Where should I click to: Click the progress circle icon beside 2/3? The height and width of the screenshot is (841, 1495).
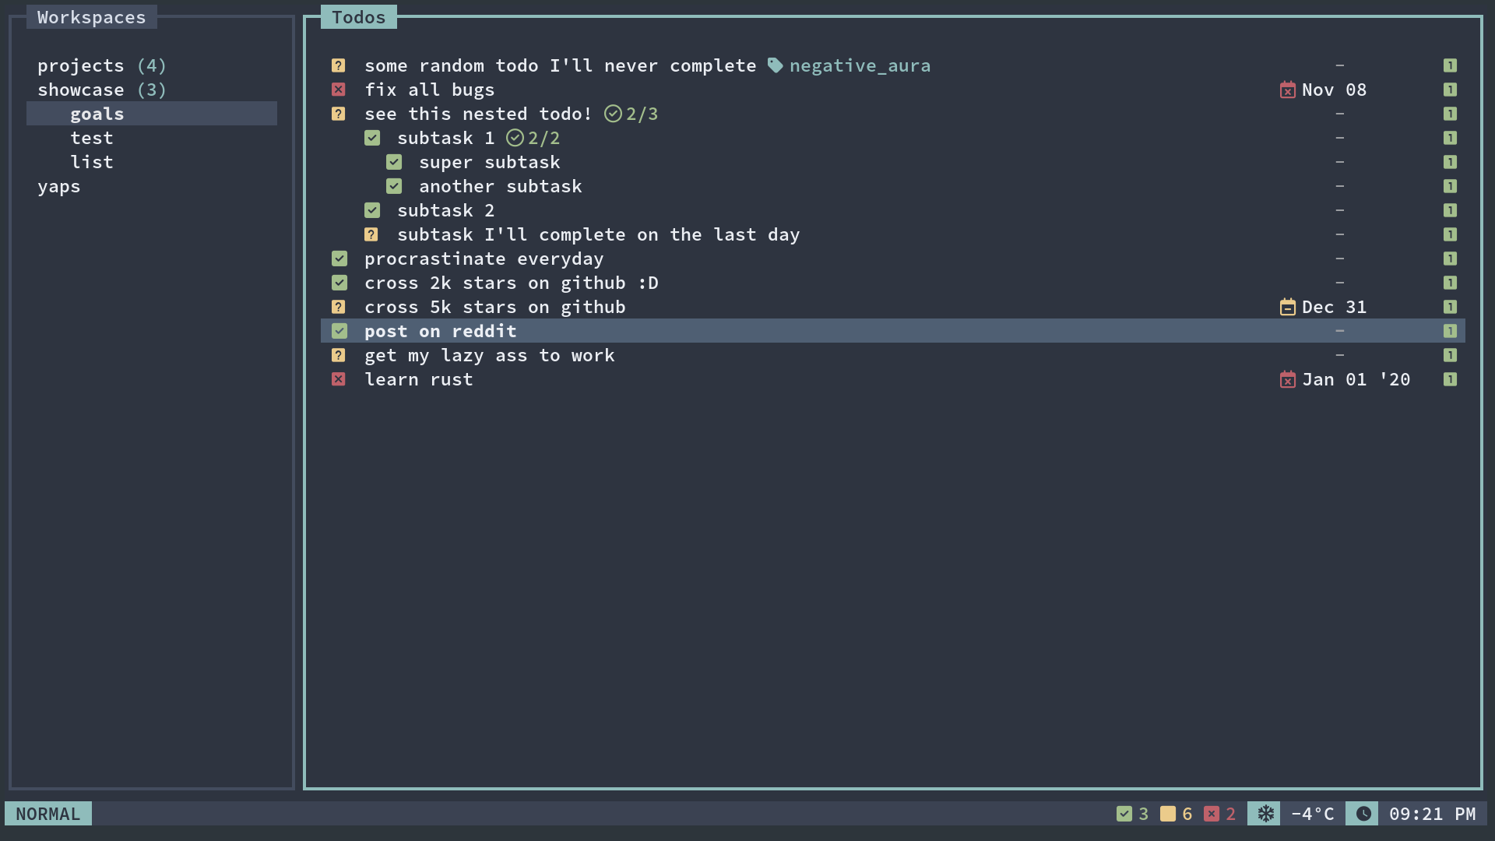point(614,114)
